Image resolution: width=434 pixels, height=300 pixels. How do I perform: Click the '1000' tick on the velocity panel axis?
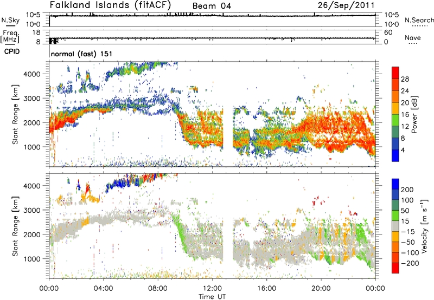31,259
